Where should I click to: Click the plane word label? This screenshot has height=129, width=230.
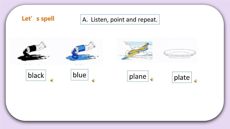coord(138,76)
